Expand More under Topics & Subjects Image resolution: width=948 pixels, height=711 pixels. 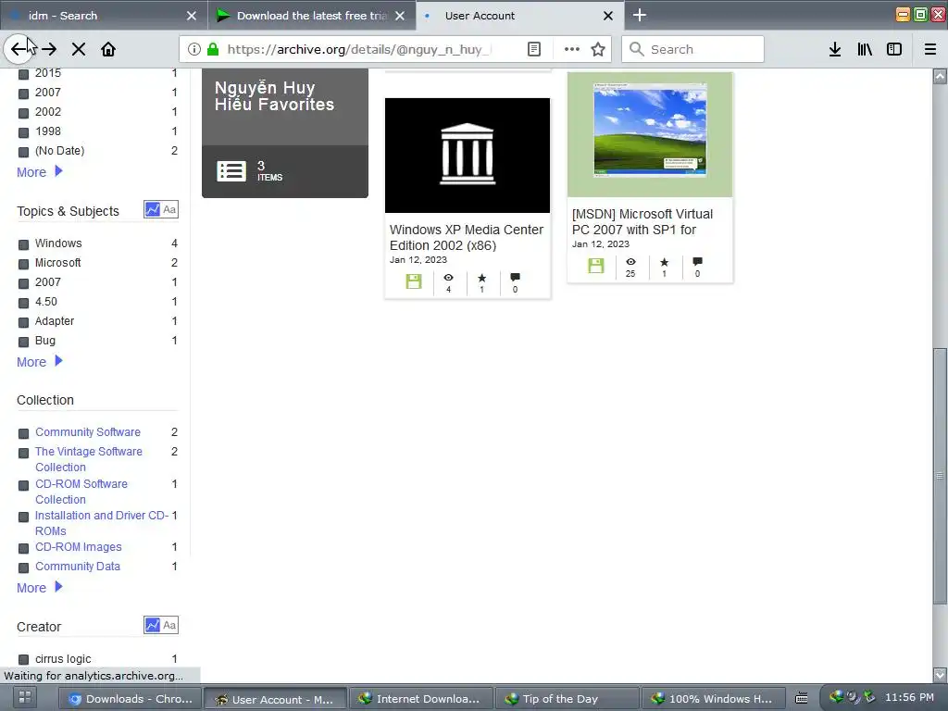(x=39, y=362)
